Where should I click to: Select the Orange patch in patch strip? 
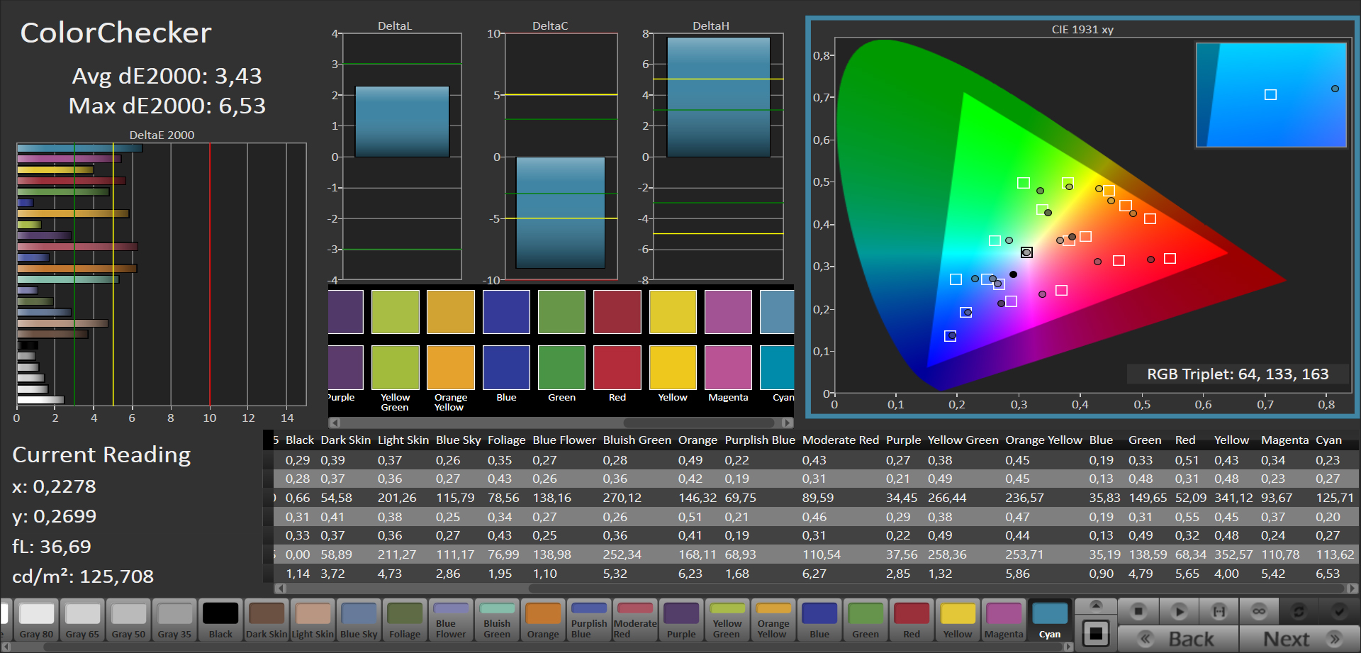click(x=543, y=620)
